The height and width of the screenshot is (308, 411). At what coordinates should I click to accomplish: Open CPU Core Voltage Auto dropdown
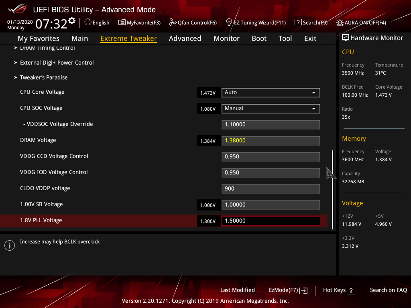click(271, 93)
